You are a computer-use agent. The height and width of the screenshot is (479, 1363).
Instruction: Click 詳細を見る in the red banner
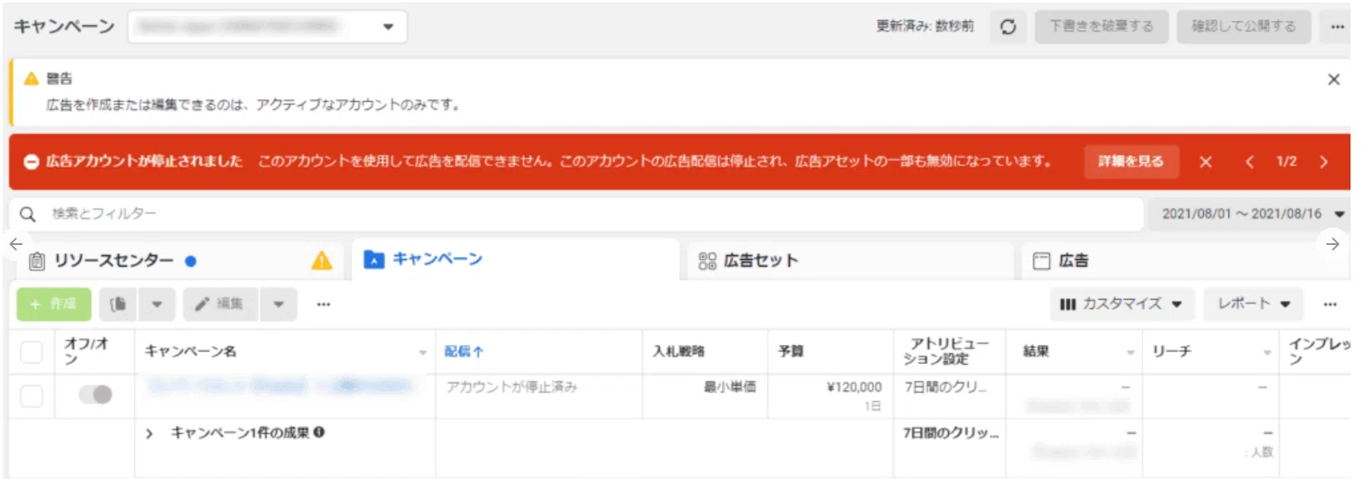tap(1131, 162)
